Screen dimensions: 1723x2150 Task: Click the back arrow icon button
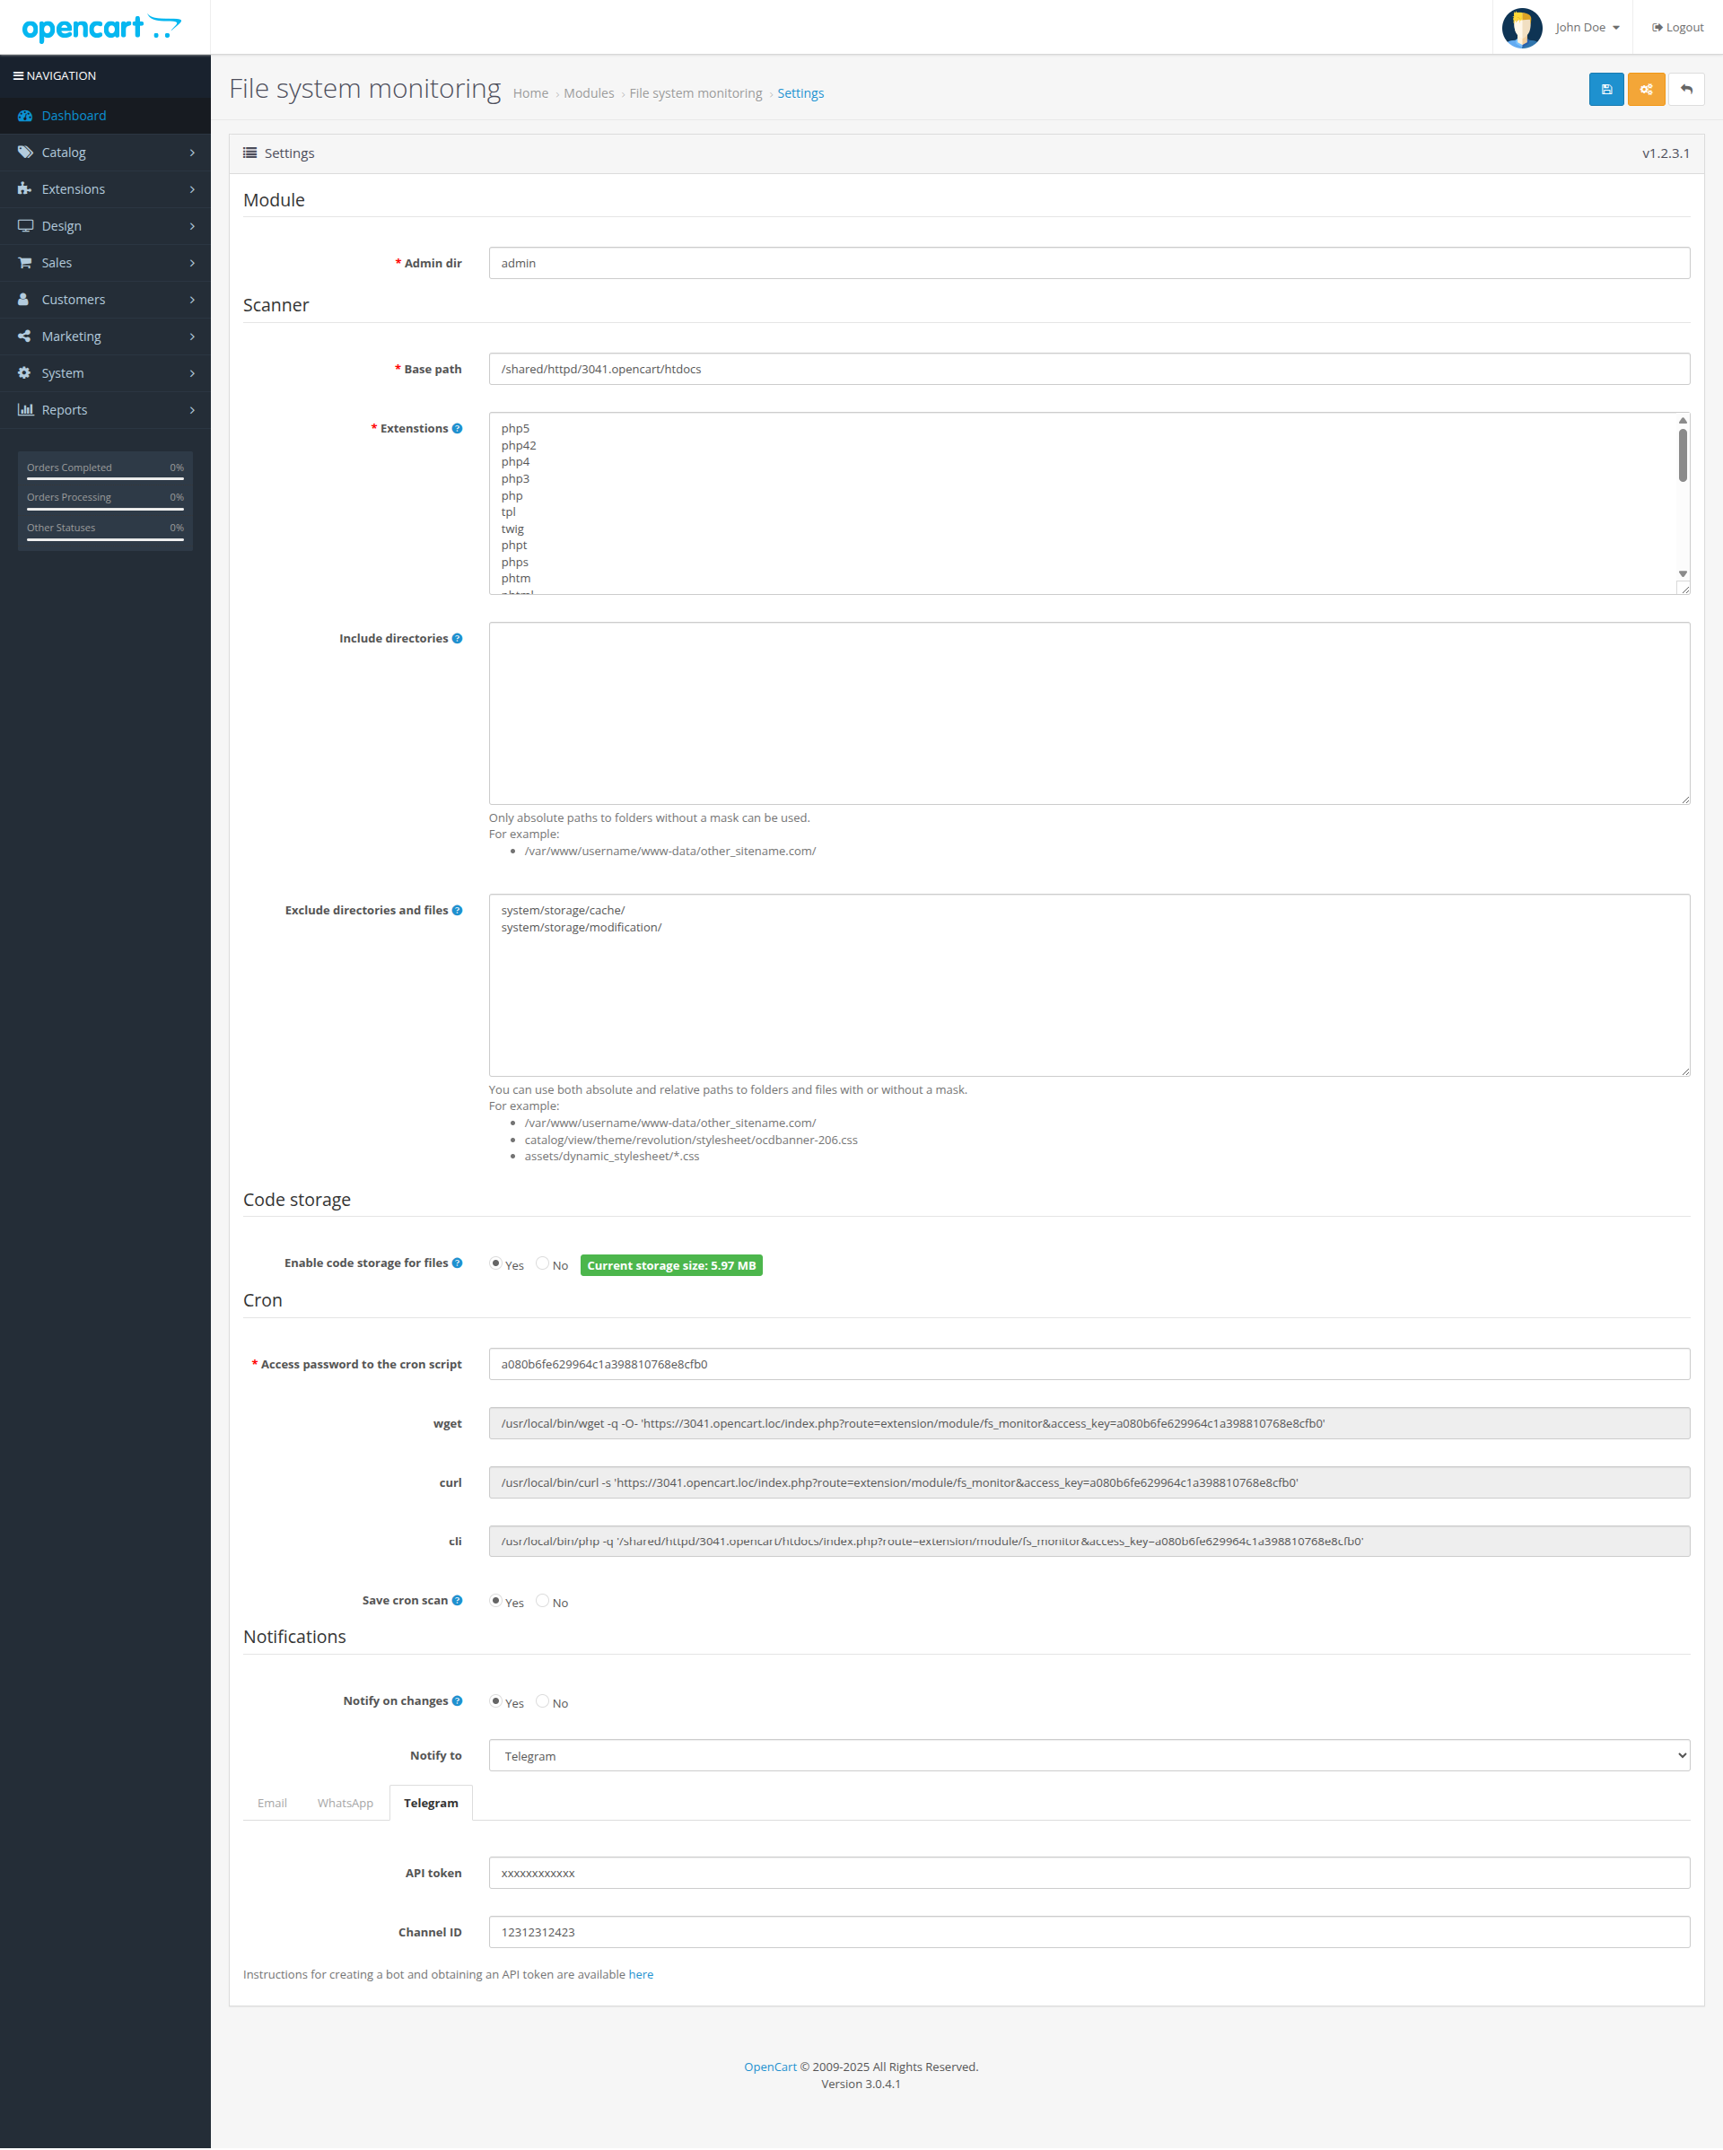click(1686, 89)
